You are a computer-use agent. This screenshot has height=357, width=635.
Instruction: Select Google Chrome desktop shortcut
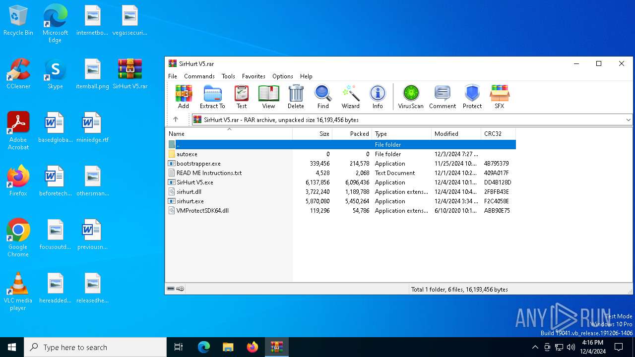tap(18, 238)
